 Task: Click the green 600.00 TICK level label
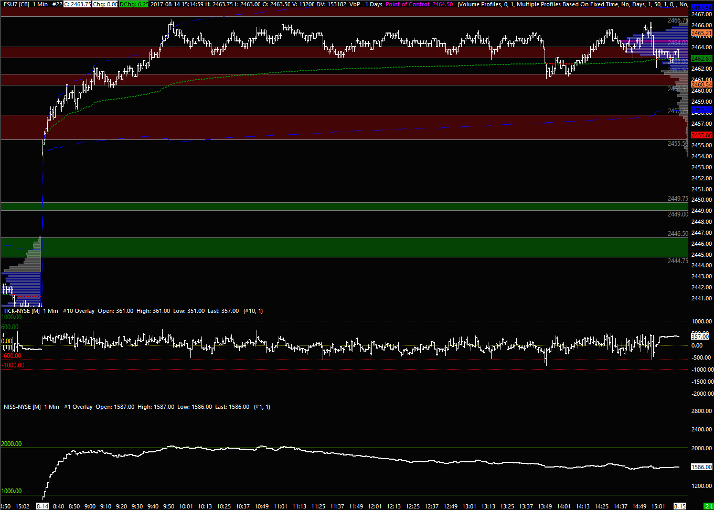10,327
